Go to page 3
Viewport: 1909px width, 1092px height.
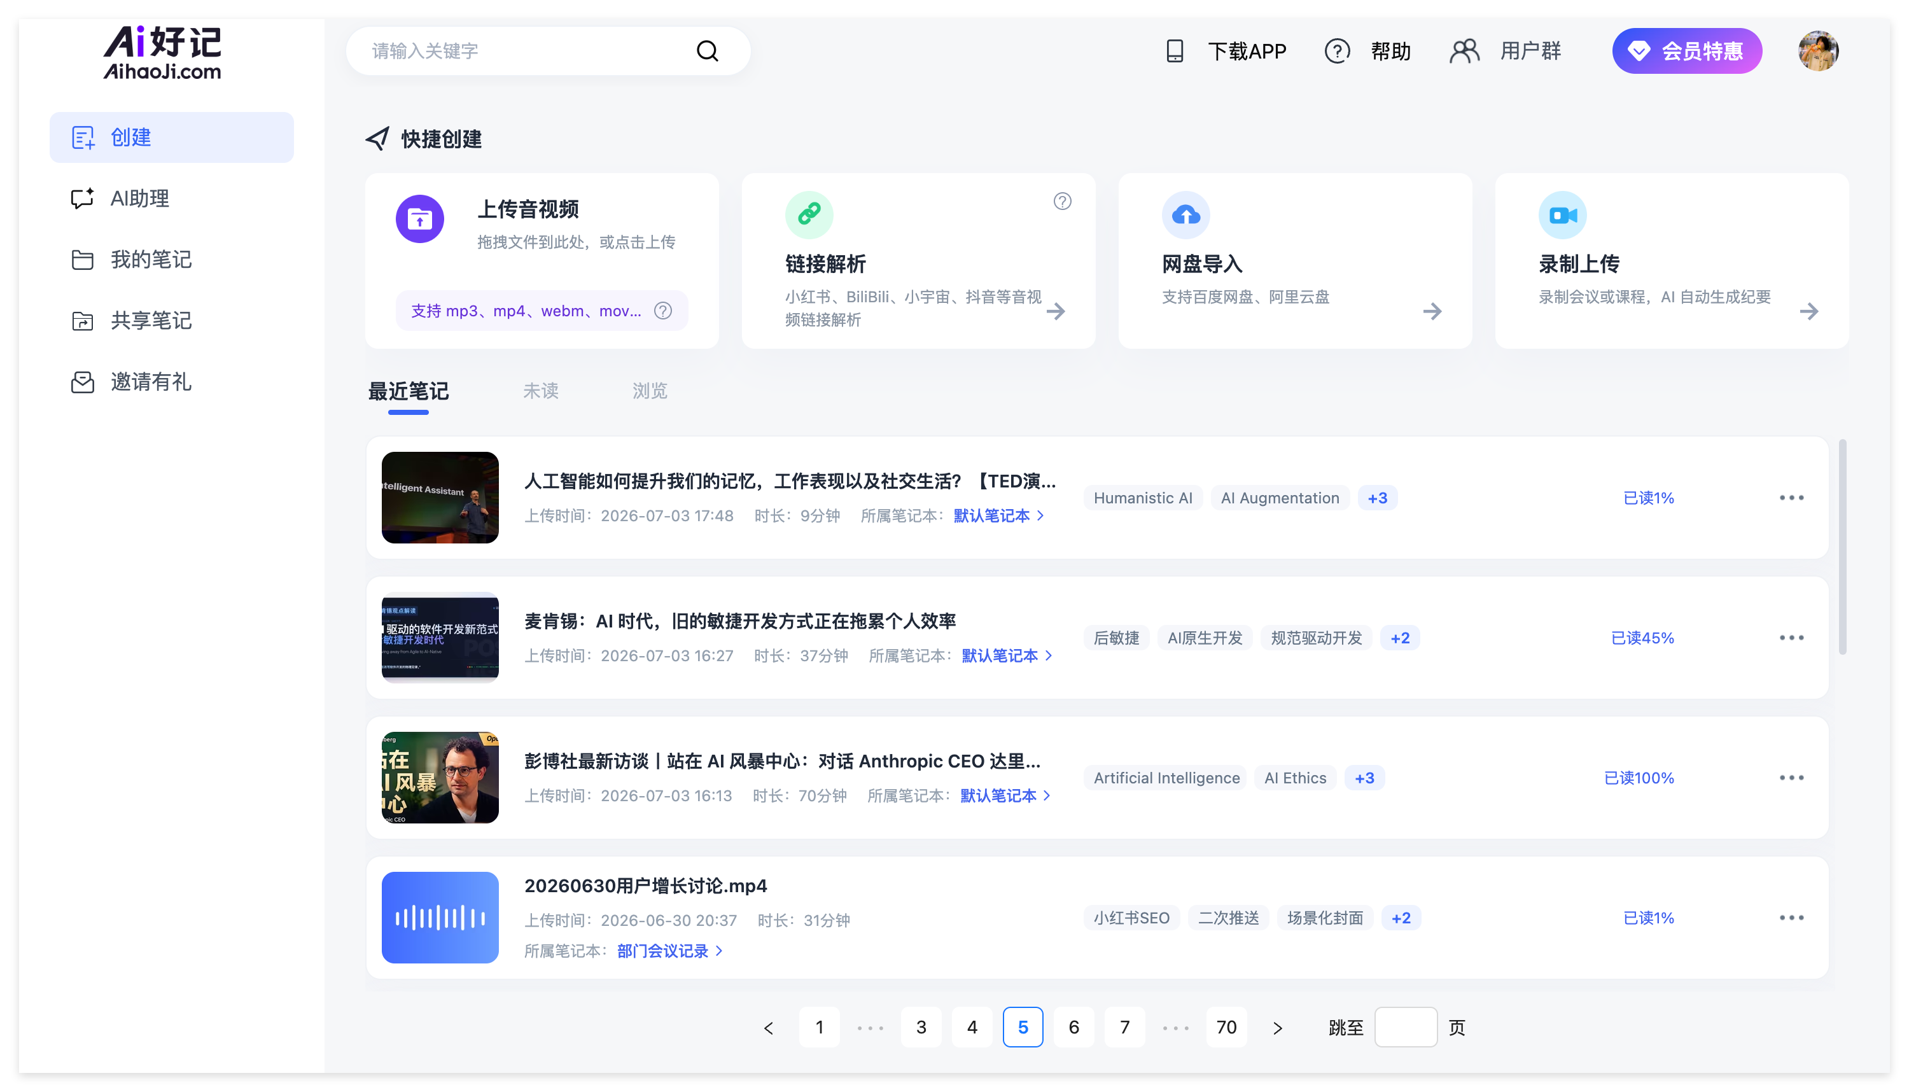(x=921, y=1026)
